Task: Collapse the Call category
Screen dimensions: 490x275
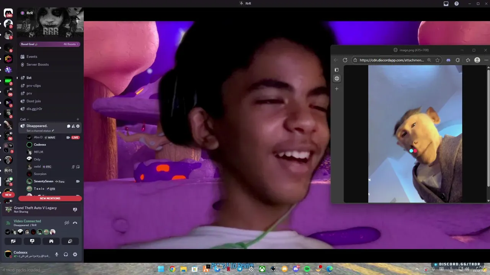Action: (x=24, y=119)
